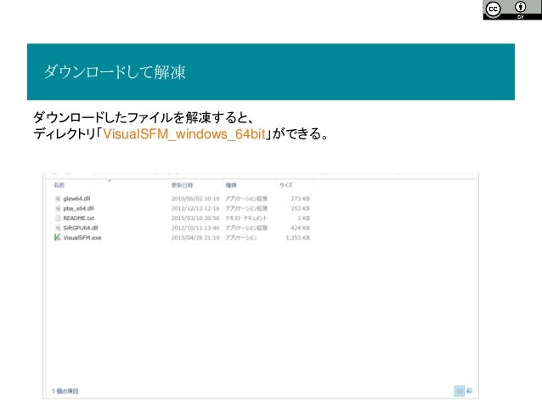542x407 pixels.
Task: Click the green VisualSFM.exe application icon
Action: click(58, 237)
